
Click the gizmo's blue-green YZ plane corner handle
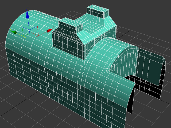coord(22,27)
